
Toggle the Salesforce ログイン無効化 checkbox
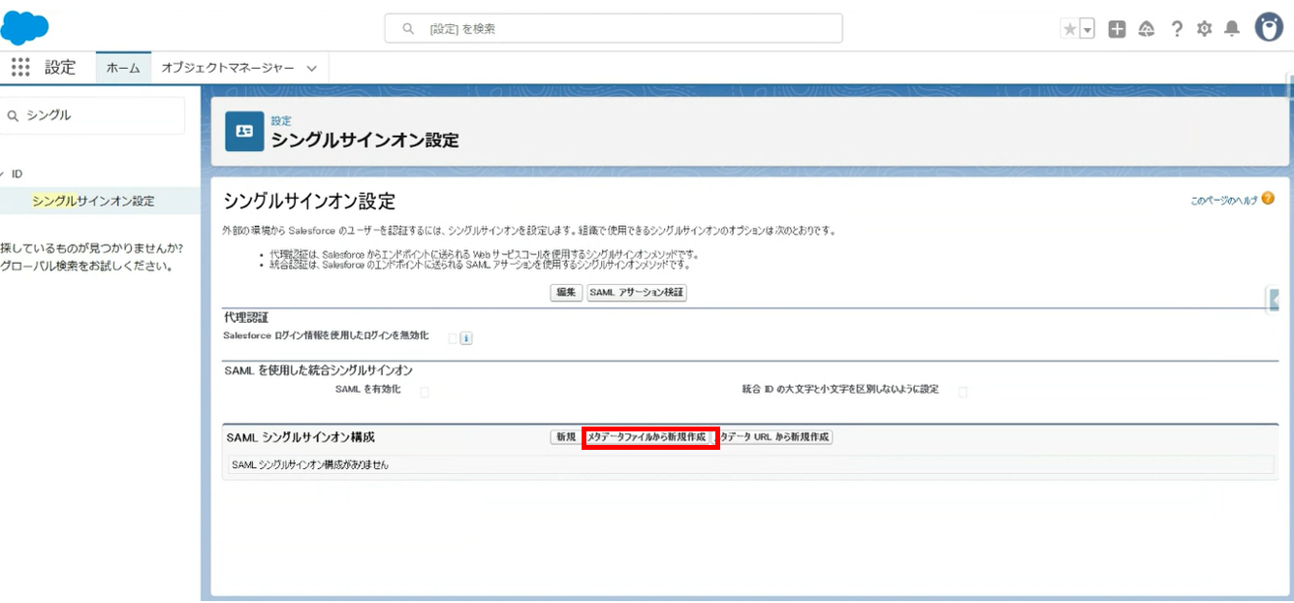(x=453, y=338)
